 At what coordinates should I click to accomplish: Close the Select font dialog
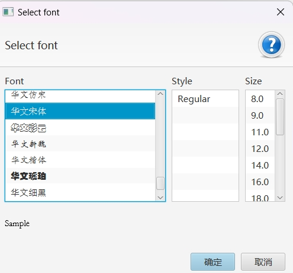pyautogui.click(x=281, y=12)
